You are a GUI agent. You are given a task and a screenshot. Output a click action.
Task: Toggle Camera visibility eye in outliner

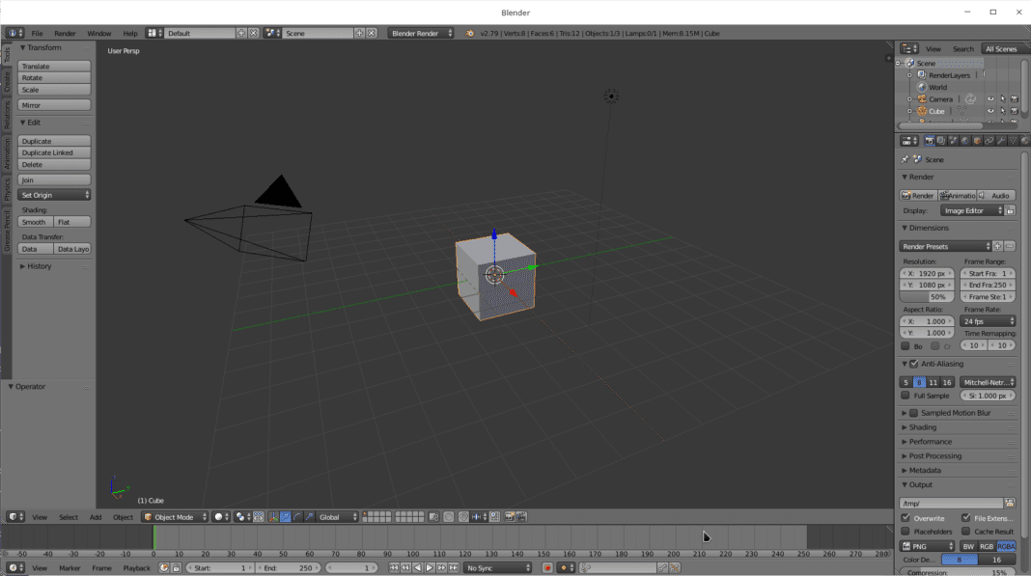[989, 98]
